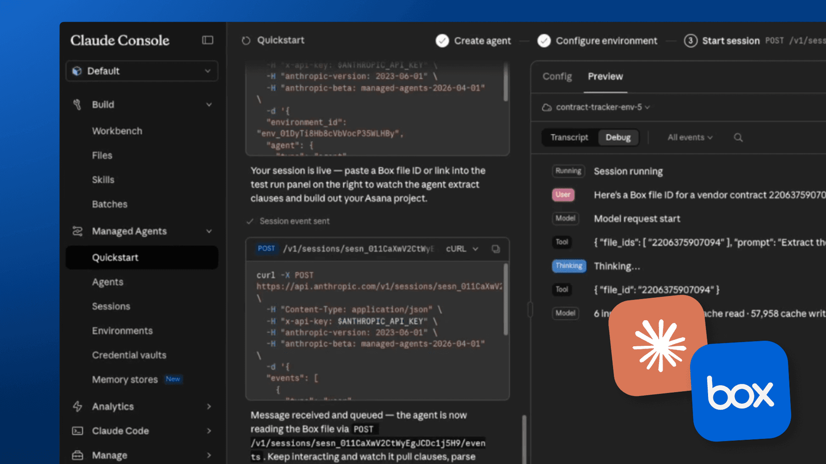
Task: Switch event view to Debug
Action: pyautogui.click(x=618, y=137)
